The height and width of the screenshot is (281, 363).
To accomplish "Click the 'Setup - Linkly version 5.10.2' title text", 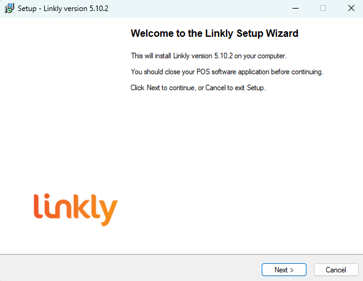I will tap(63, 9).
